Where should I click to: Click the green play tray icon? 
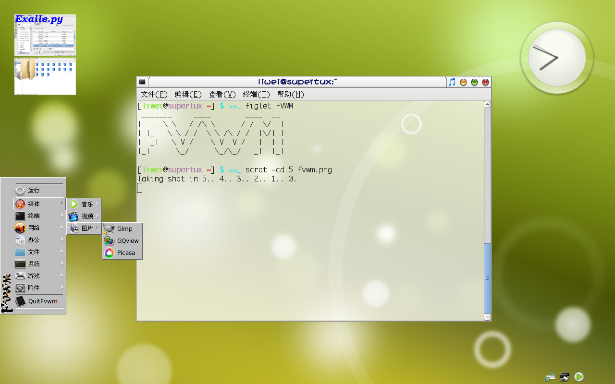pos(579,377)
